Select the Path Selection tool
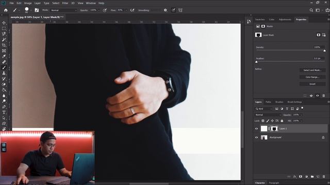 pos(4,118)
